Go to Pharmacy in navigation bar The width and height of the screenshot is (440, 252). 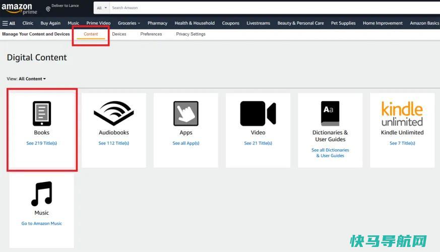pos(157,23)
